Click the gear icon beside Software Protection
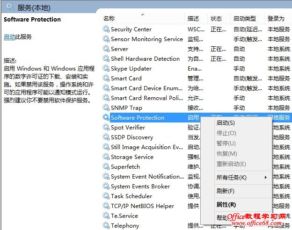This screenshot has height=230, width=292. pos(106,118)
